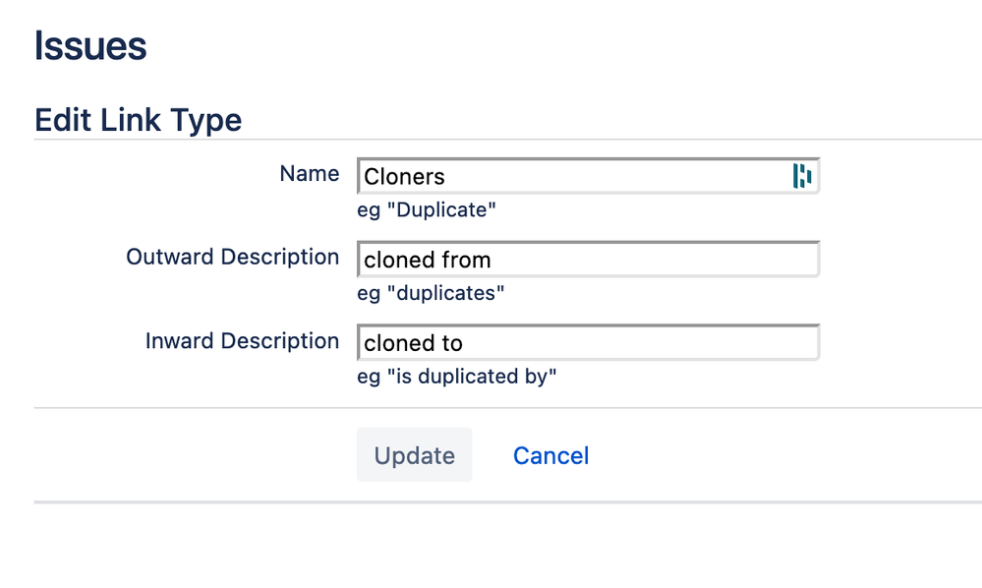This screenshot has width=982, height=588.
Task: Click the Cancel link
Action: [550, 455]
